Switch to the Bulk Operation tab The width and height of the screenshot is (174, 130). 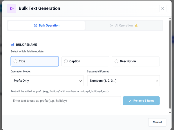[x=46, y=25]
